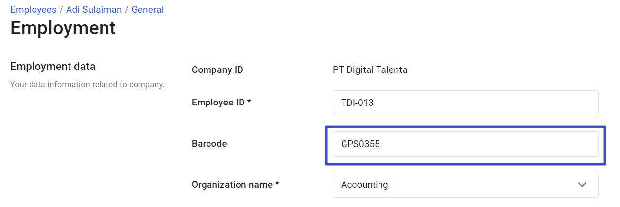
Task: Go to Employees breadcrumb link
Action: click(x=33, y=10)
